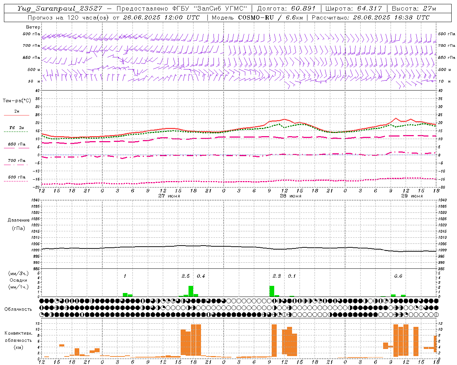Image resolution: width=457 pixels, height=365 pixels.
Task: Select the Долгота: 60.891 header value
Action: [x=286, y=9]
